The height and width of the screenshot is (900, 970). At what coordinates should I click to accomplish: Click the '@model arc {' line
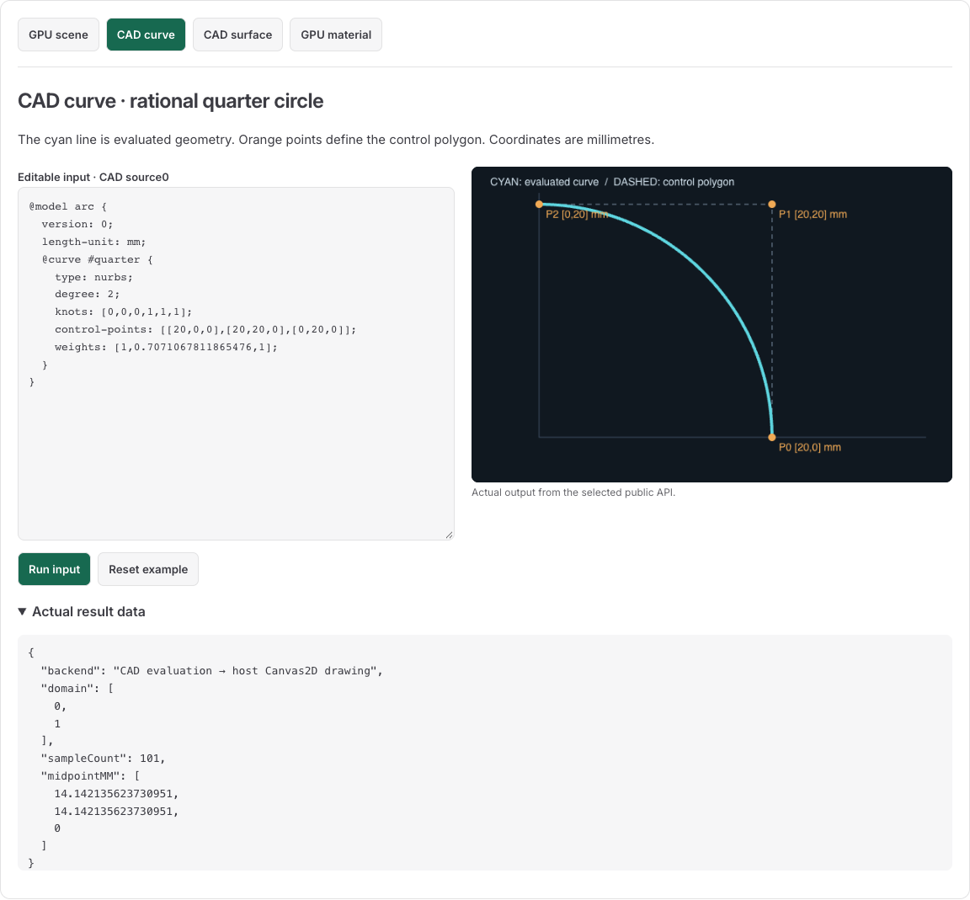68,206
